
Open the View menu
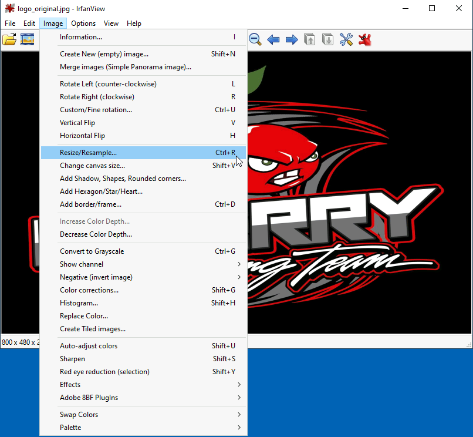(x=111, y=23)
